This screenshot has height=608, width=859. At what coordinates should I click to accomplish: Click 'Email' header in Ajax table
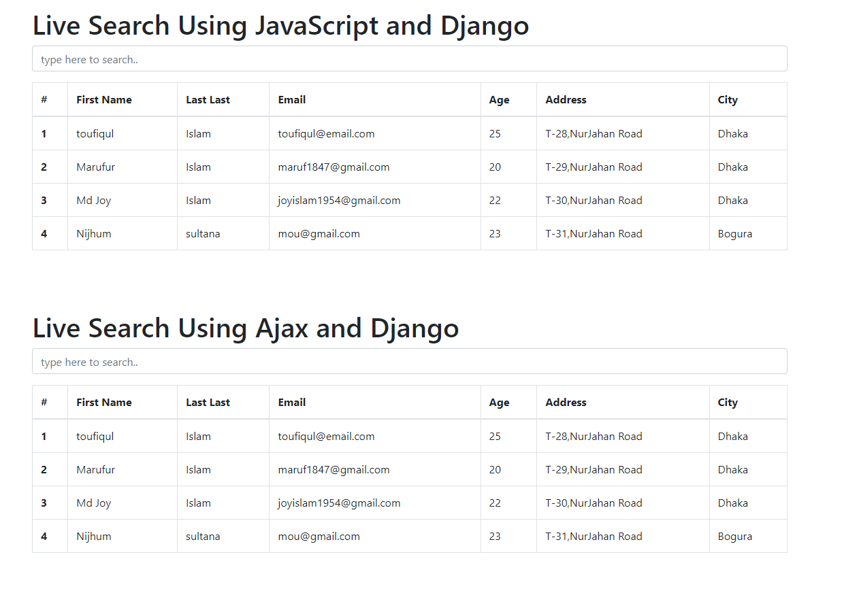coord(291,402)
